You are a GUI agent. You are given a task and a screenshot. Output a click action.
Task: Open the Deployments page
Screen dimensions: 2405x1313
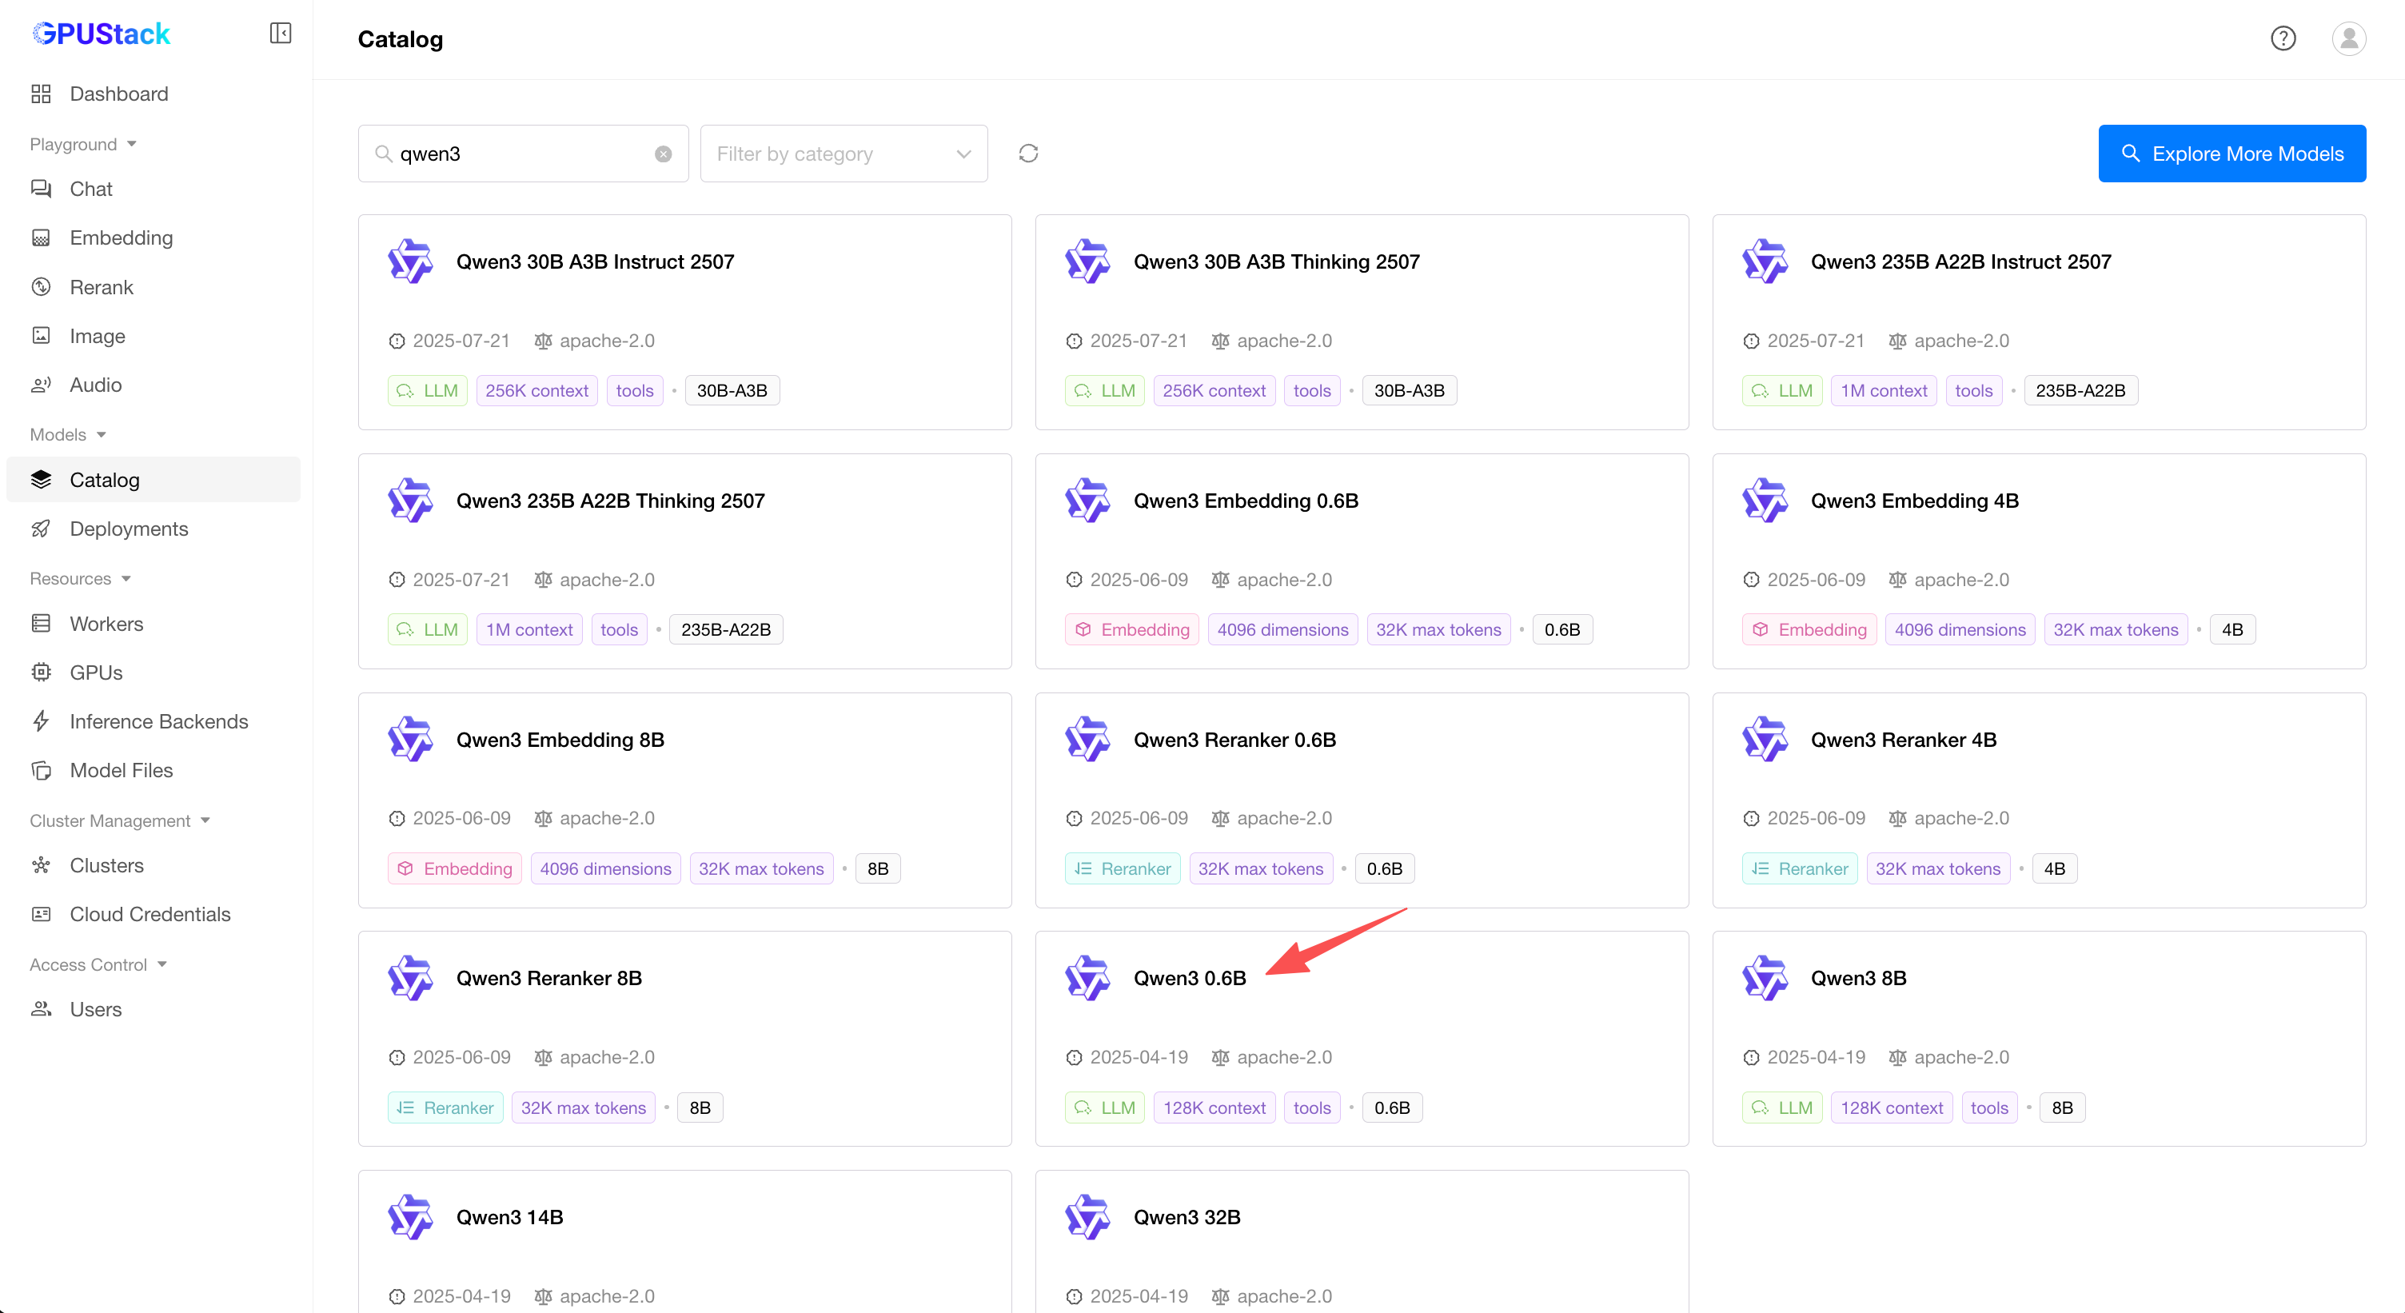[x=129, y=529]
